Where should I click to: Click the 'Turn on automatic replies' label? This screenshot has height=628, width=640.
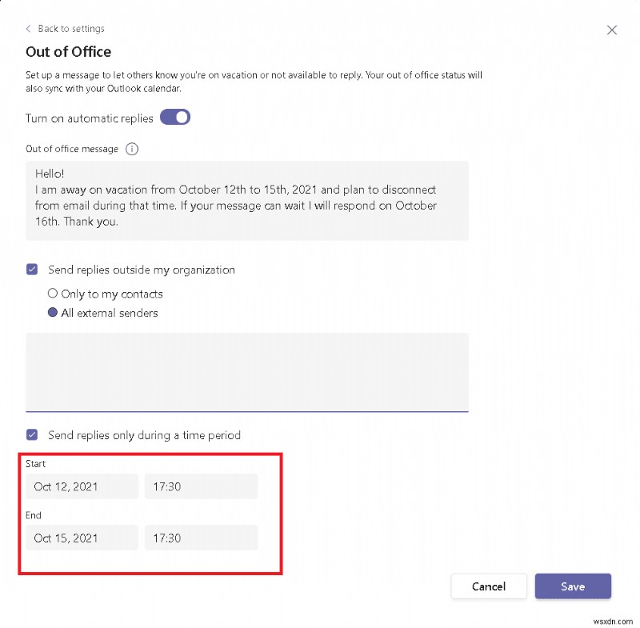[x=89, y=118]
